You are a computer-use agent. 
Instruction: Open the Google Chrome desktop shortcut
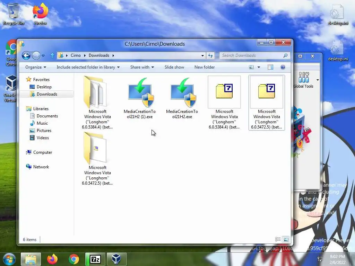click(11, 53)
